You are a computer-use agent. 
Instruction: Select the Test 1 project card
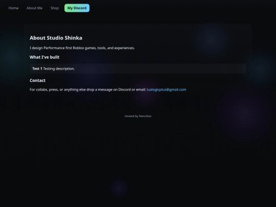click(138, 68)
